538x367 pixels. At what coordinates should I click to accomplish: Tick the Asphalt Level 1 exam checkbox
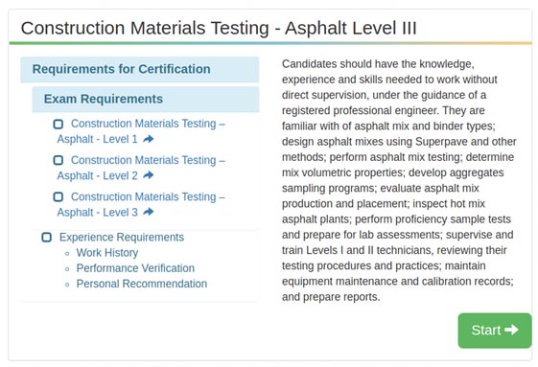click(x=58, y=124)
